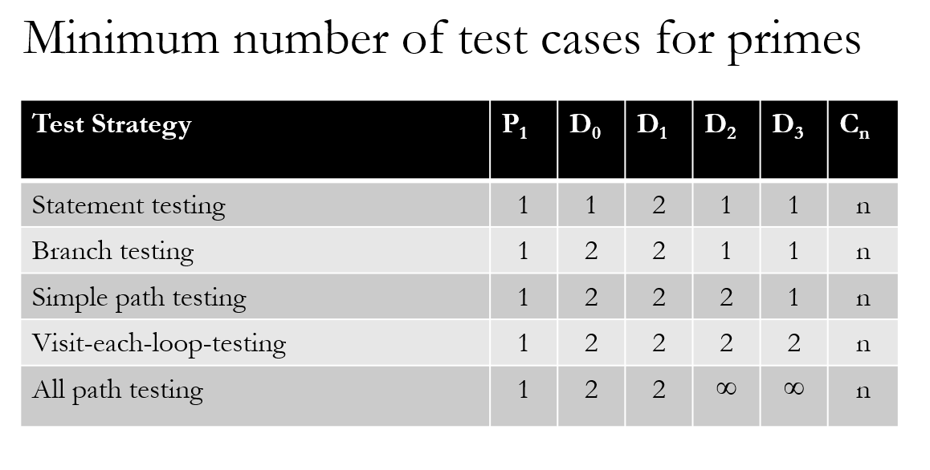
Task: Click the D0 column header
Action: point(585,128)
